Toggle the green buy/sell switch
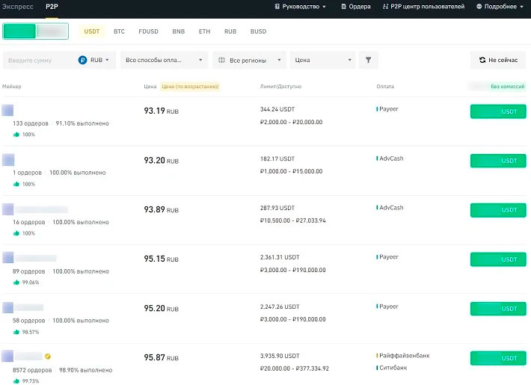Image resolution: width=531 pixels, height=385 pixels. click(35, 31)
